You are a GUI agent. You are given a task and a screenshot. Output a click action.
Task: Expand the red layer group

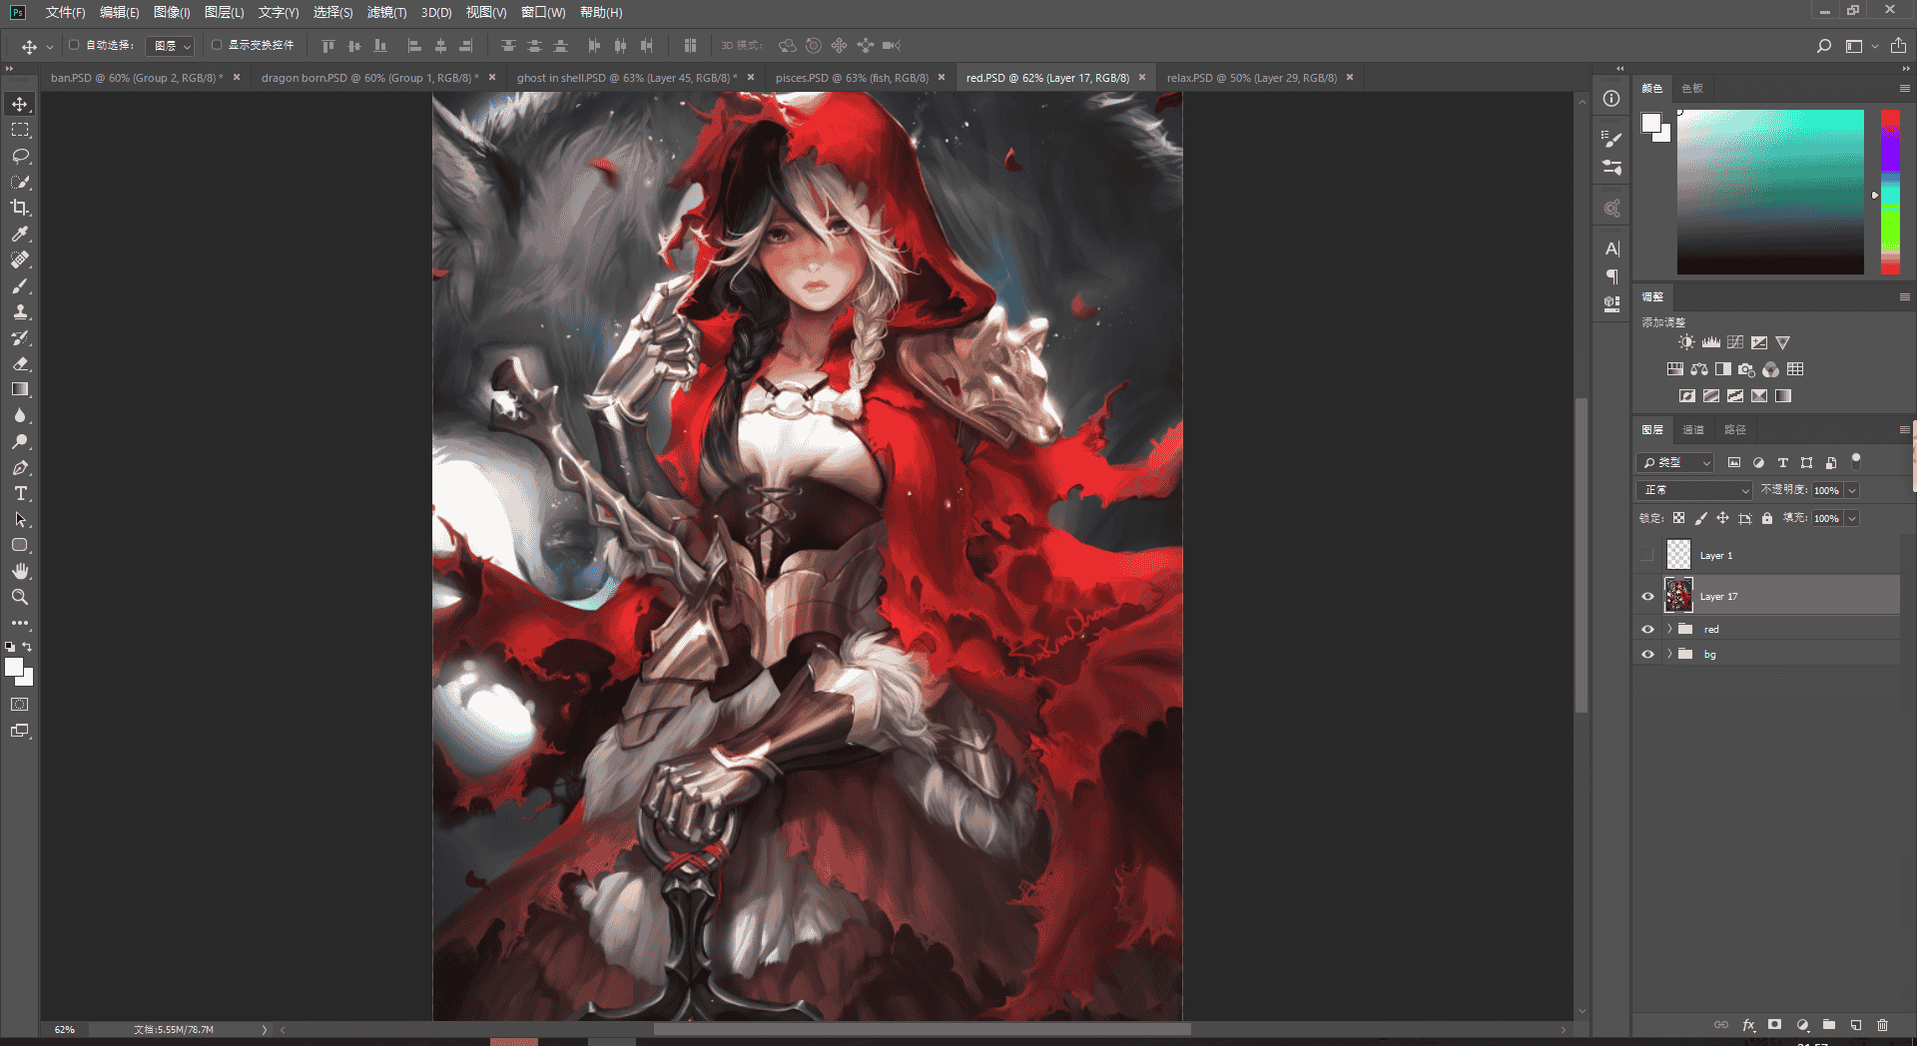(x=1668, y=629)
